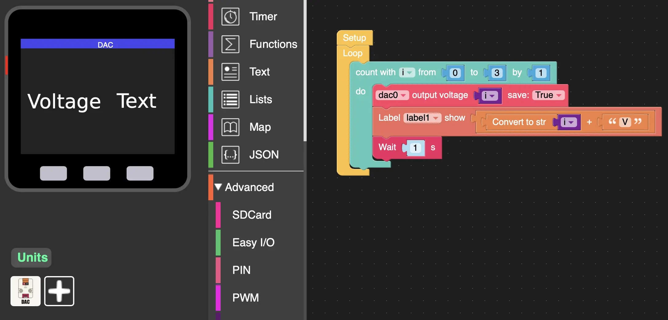The image size is (668, 320).
Task: Click the Wait seconds value field
Action: pos(415,148)
